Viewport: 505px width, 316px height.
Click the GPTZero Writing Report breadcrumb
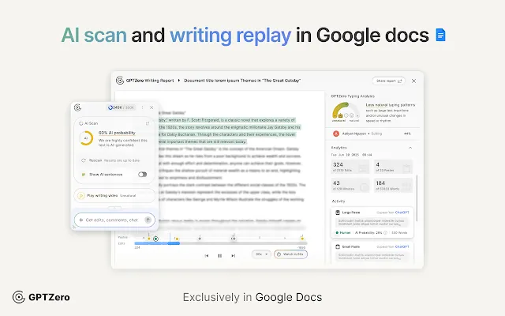pos(150,81)
